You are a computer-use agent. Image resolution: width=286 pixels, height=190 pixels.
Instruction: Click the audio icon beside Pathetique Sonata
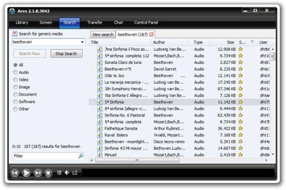pos(100,128)
